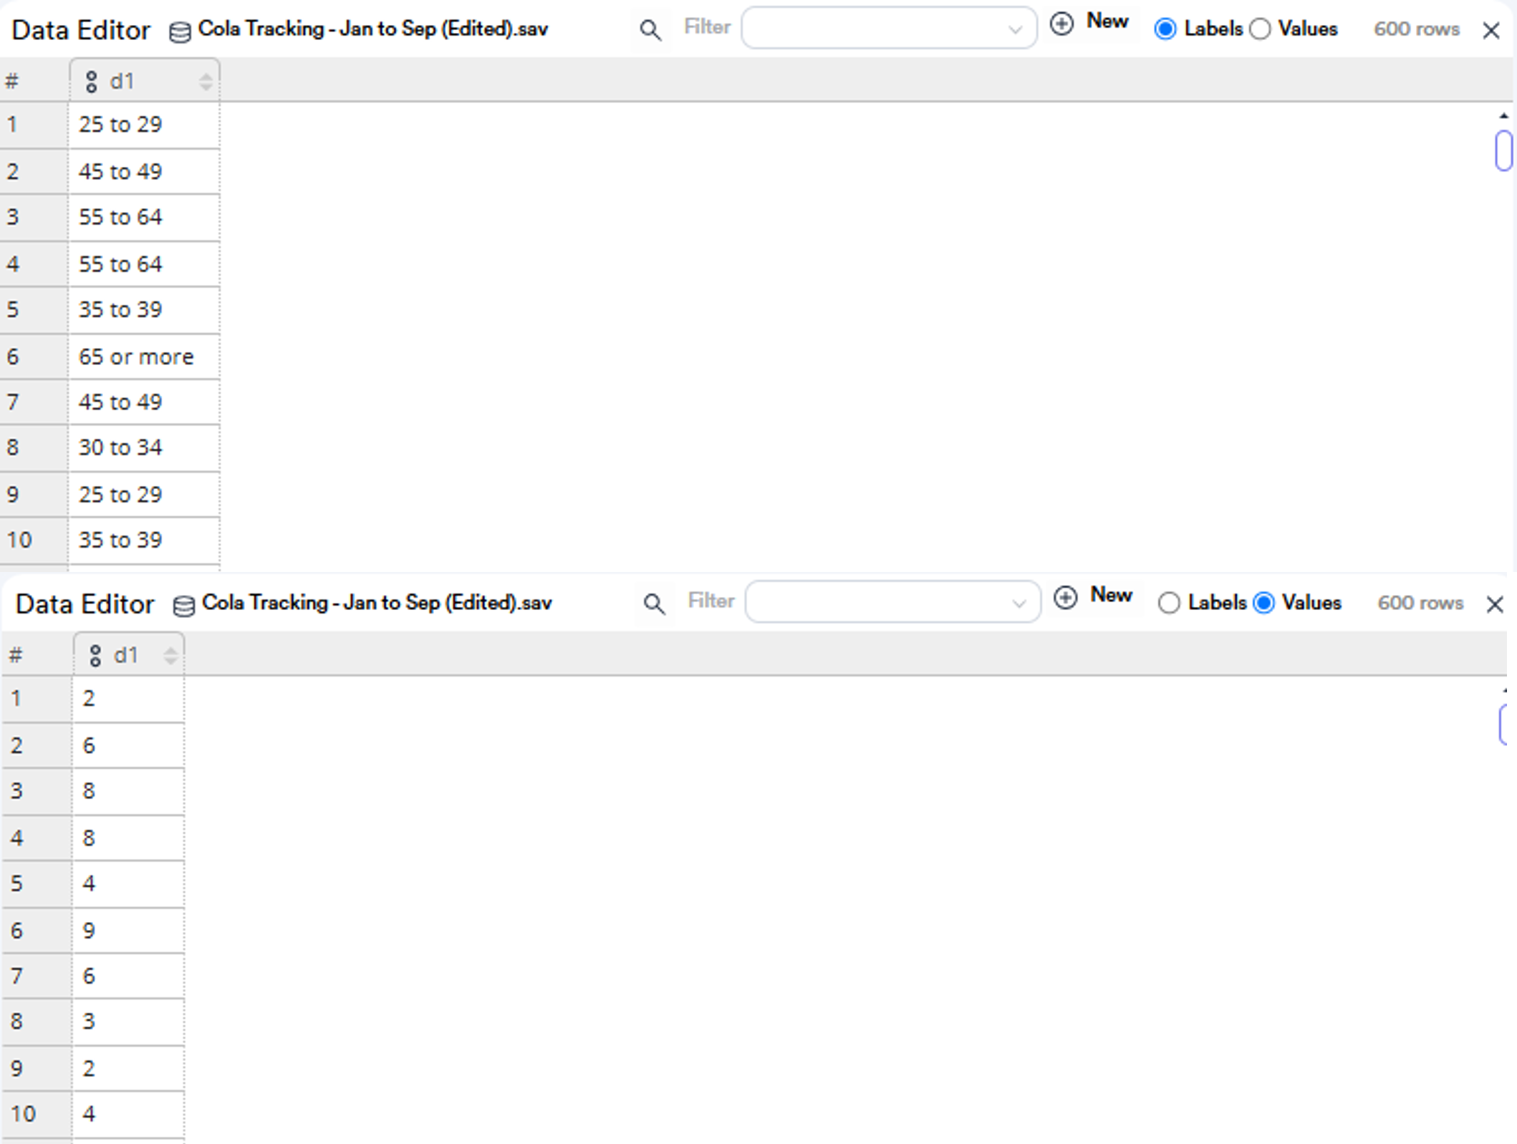This screenshot has height=1144, width=1517.
Task: Click nominal variable icon in top d1 header
Action: [x=91, y=82]
